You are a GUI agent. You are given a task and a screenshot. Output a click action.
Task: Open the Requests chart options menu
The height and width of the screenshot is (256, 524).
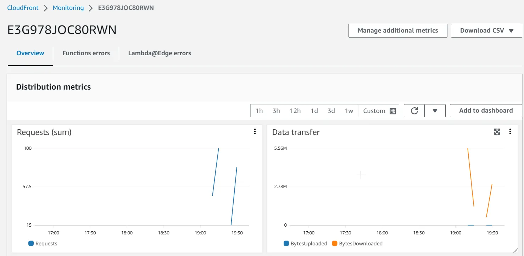(x=255, y=131)
